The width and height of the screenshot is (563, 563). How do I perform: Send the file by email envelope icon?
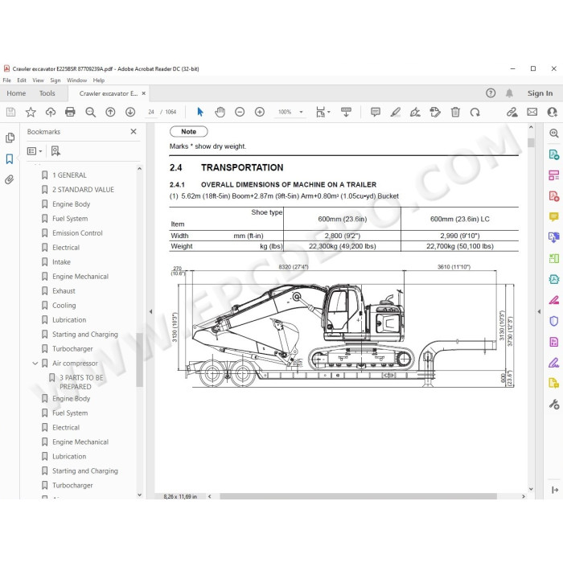click(x=532, y=112)
